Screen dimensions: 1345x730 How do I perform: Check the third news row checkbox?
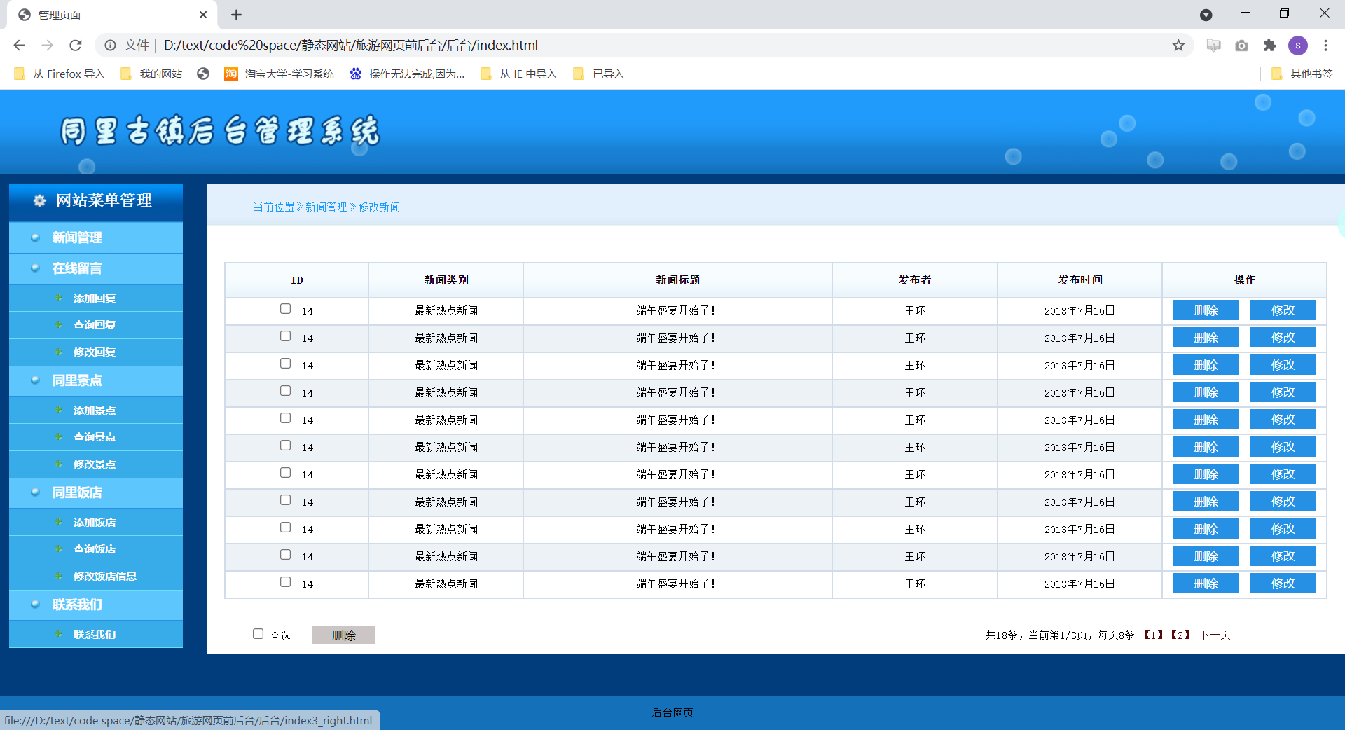[x=285, y=364]
